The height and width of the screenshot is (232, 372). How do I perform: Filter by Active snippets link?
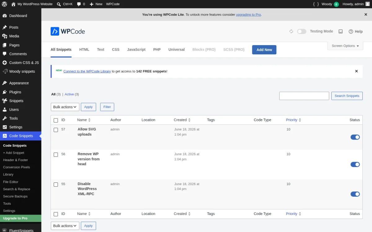pos(69,94)
